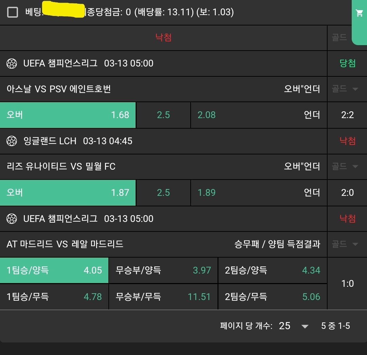Screen dimensions: 367x355
Task: Choose 1팀승/무득 odds 4.78
Action: pyautogui.click(x=54, y=297)
